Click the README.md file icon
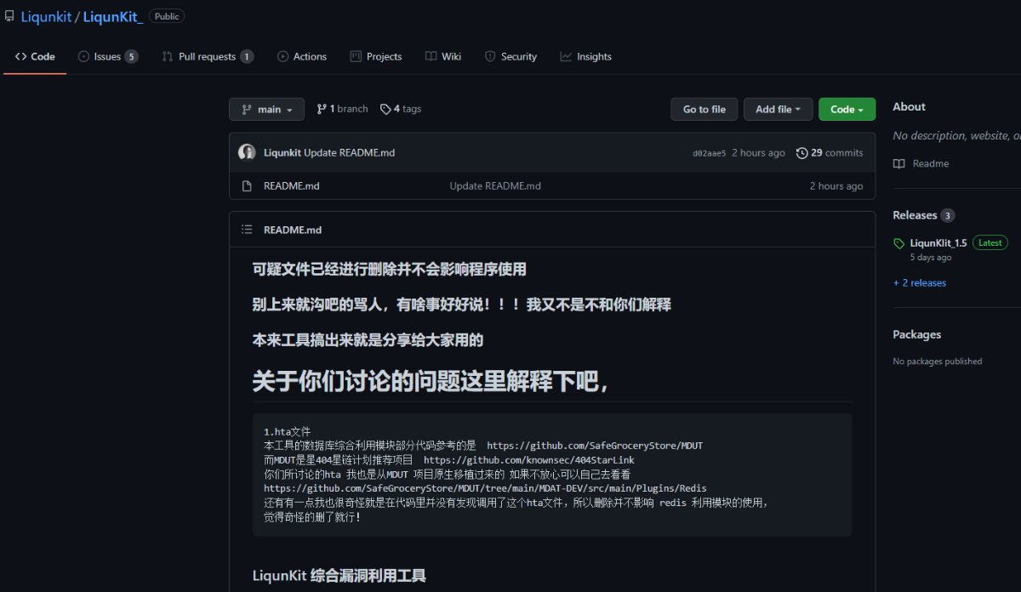1021x592 pixels. point(247,185)
